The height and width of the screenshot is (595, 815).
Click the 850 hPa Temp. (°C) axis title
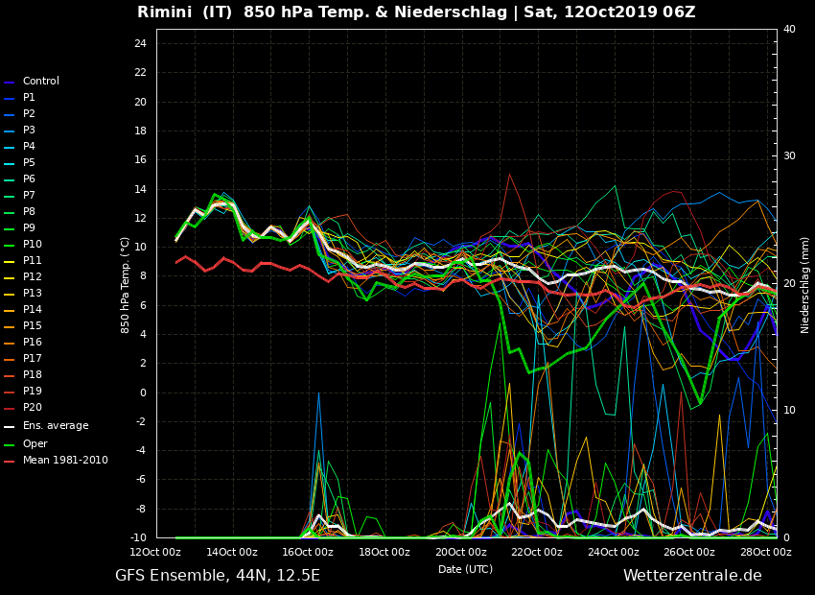click(x=126, y=284)
